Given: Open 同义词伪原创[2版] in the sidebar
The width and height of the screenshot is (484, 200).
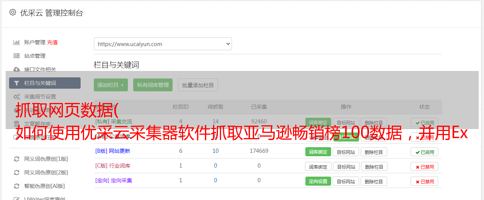Looking at the screenshot, I should (x=46, y=172).
